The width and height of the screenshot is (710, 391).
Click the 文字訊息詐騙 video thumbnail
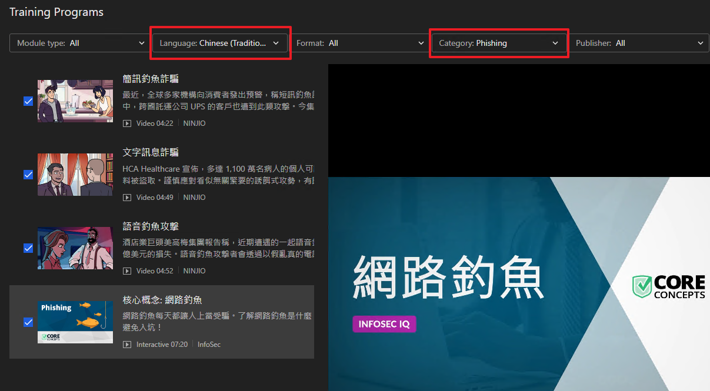(x=75, y=175)
